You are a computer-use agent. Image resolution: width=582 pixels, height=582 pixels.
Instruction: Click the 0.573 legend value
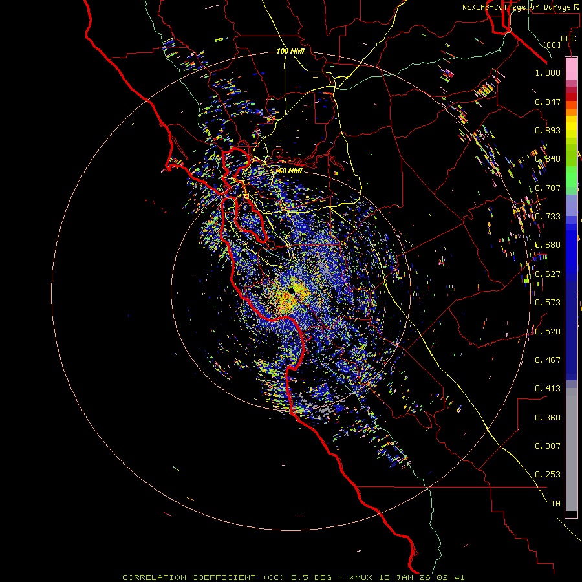click(548, 303)
